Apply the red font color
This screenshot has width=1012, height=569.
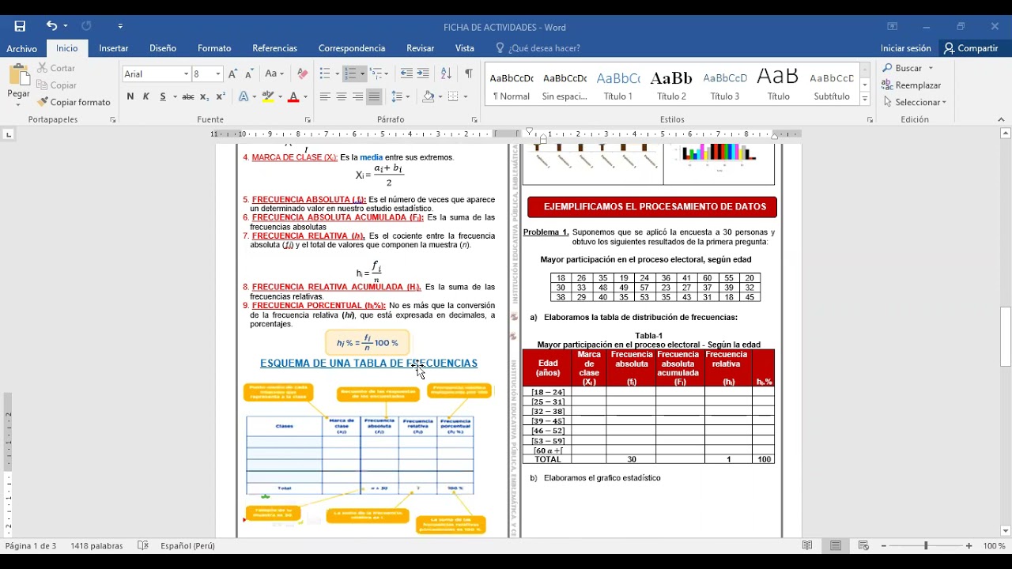(x=293, y=96)
